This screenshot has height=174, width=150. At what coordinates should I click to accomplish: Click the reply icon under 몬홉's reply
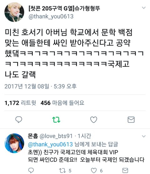pos(31,170)
